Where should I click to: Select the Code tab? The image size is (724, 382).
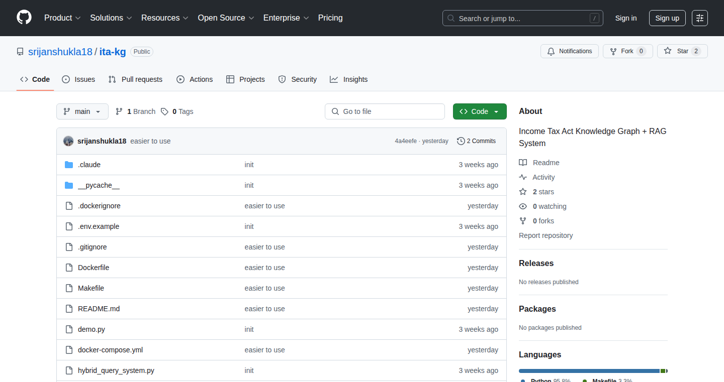(x=35, y=79)
